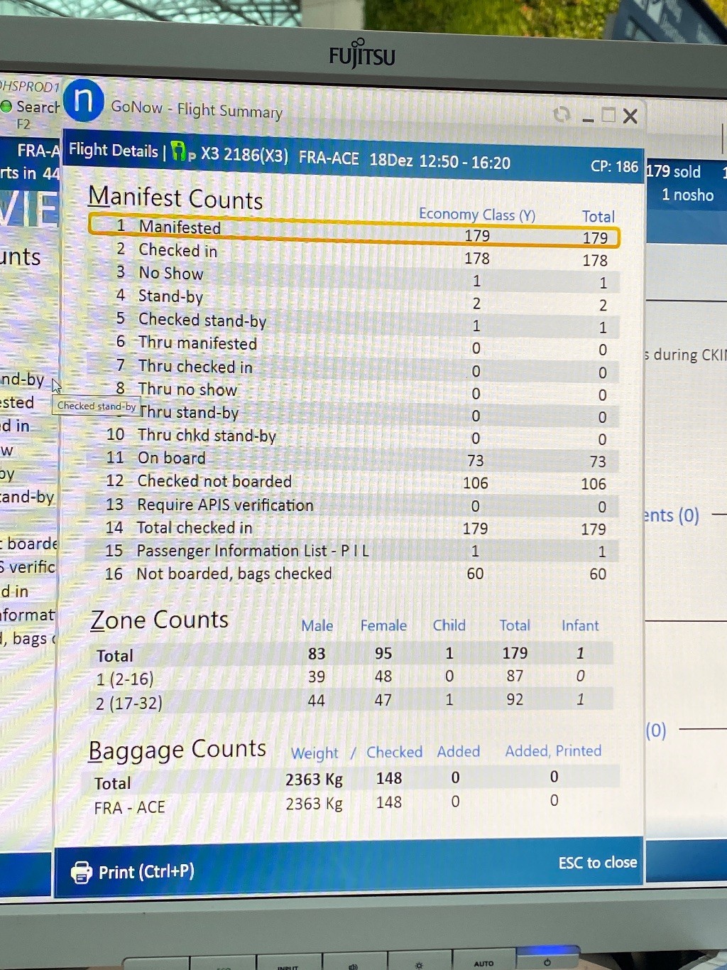
Task: Click the GoNow round logo icon
Action: 84,101
